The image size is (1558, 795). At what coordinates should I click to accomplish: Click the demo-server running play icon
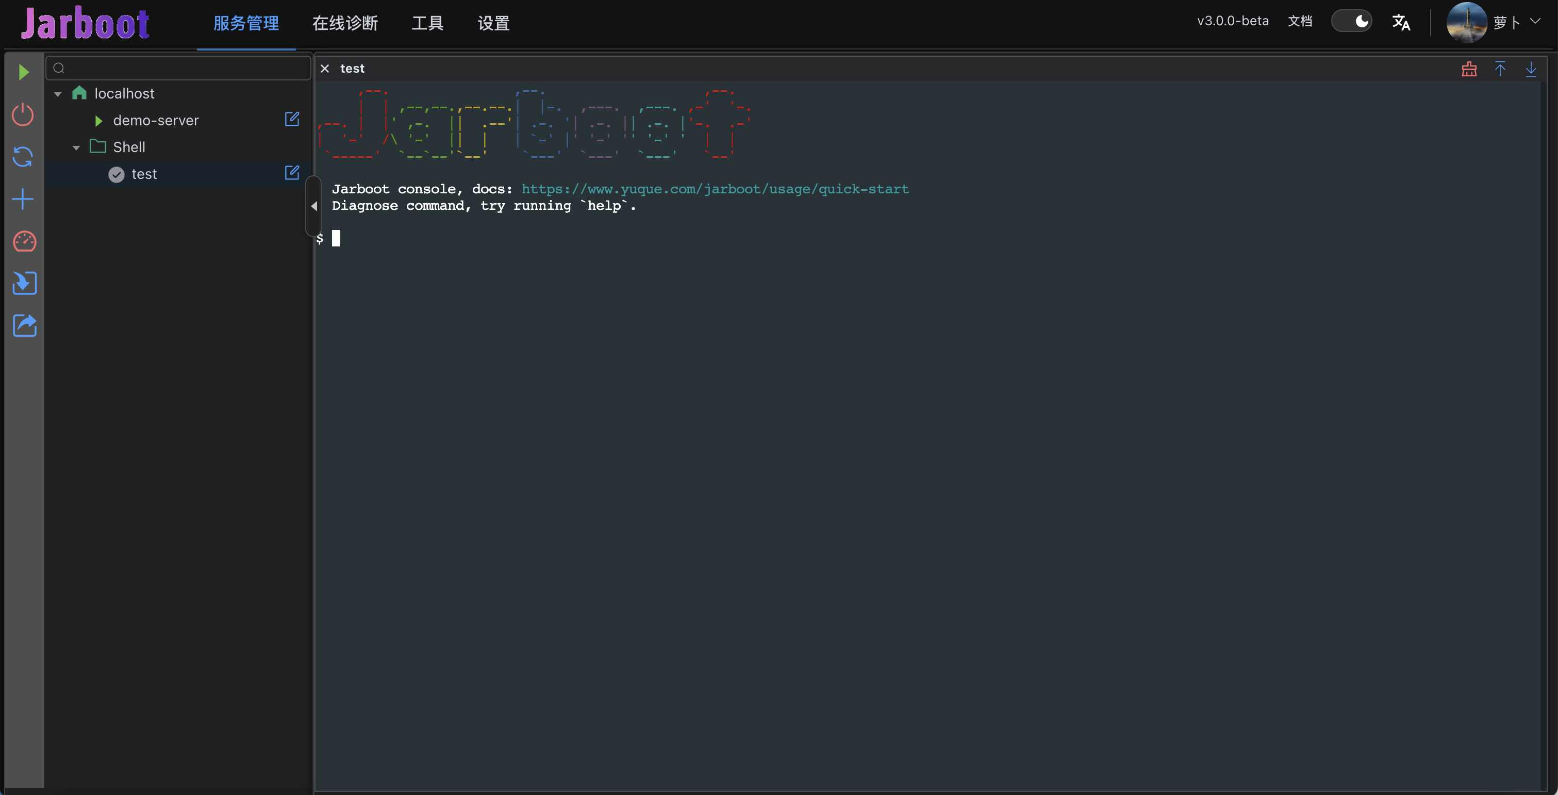point(98,121)
